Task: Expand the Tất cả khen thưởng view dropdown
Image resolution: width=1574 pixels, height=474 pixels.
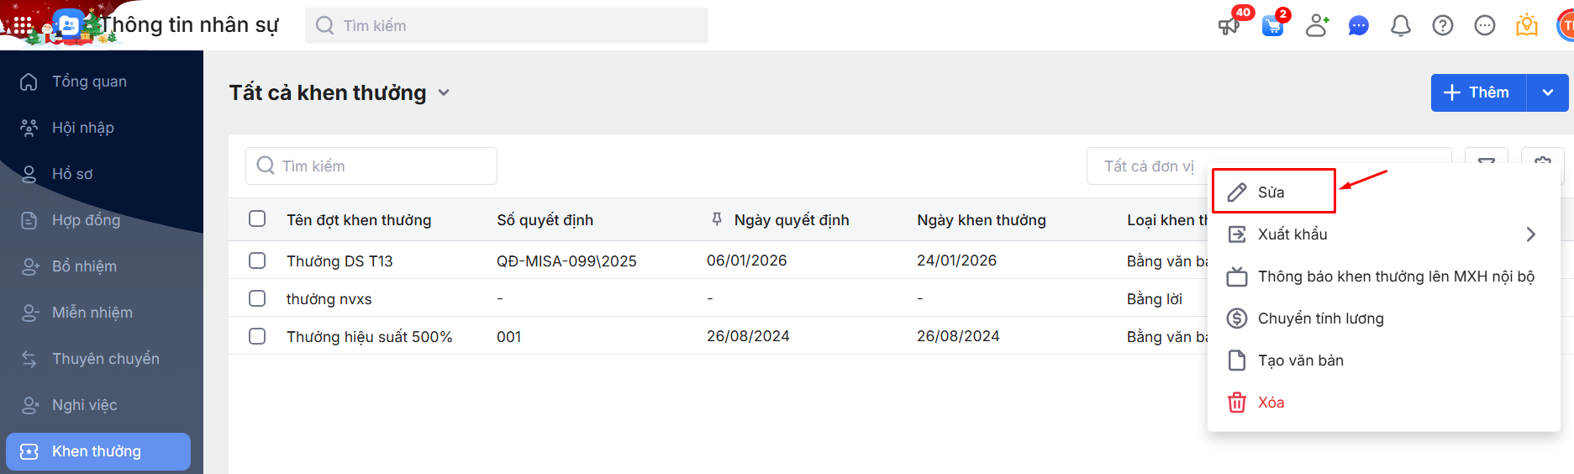Action: 444,92
